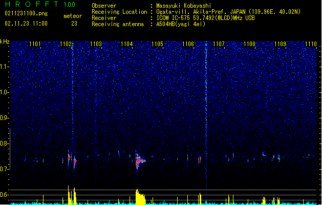Click the 1110 time marker

point(311,44)
